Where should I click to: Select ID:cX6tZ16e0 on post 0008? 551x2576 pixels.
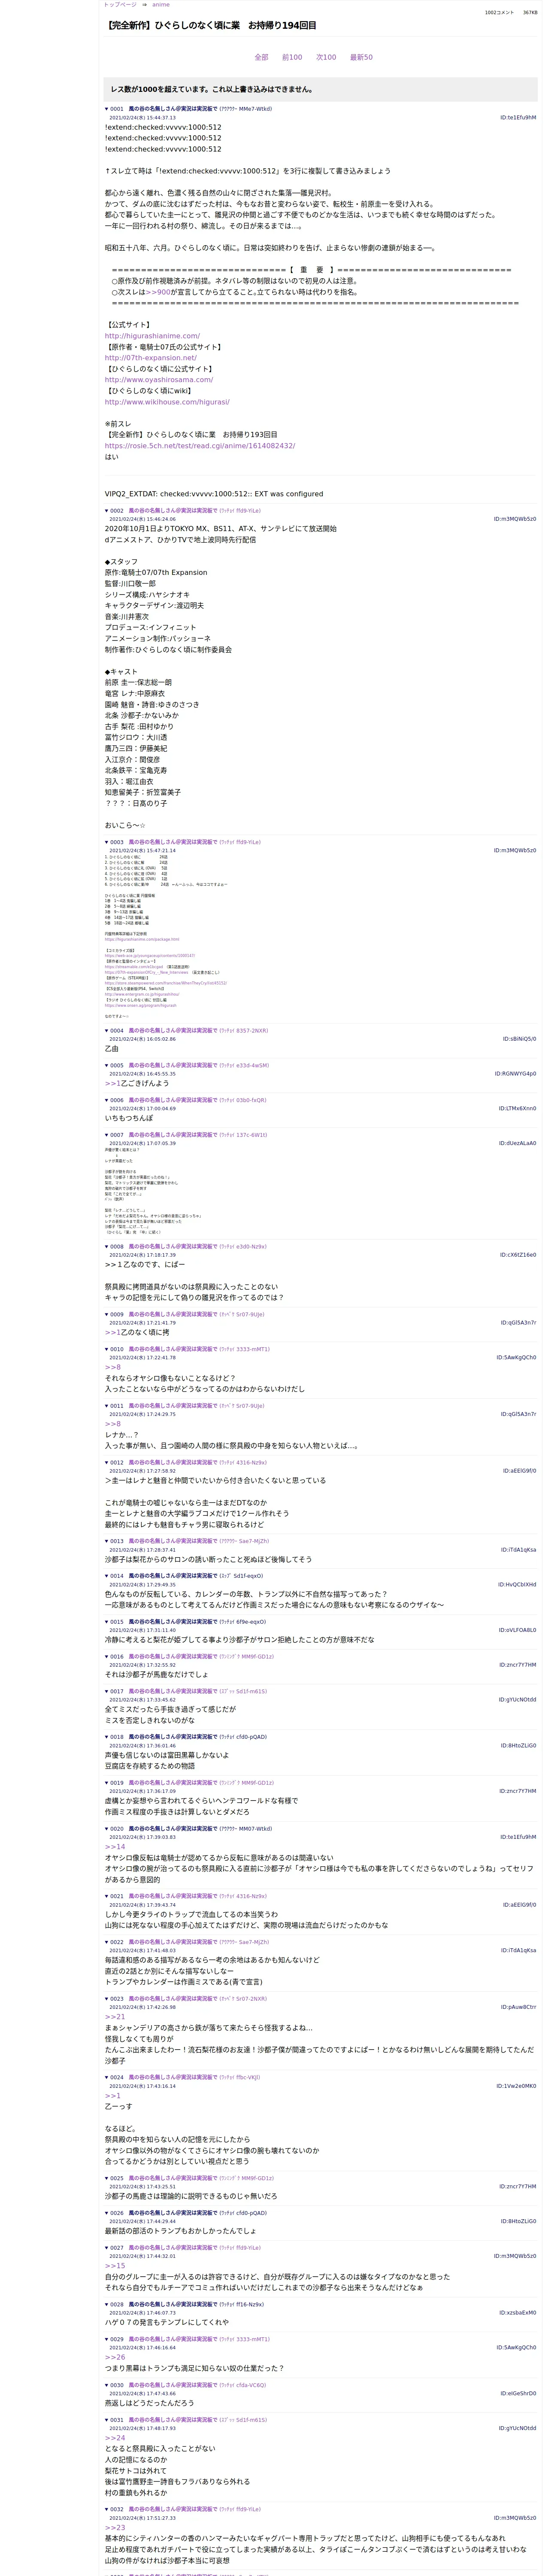pyautogui.click(x=518, y=1255)
